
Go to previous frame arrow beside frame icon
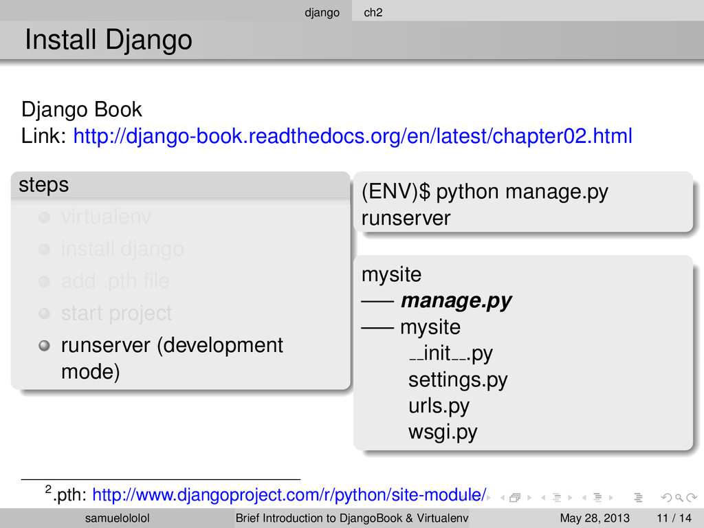[x=503, y=498]
